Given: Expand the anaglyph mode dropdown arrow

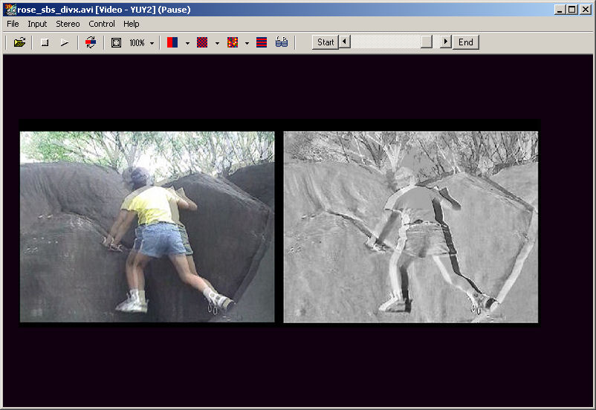Looking at the screenshot, I should [x=187, y=43].
